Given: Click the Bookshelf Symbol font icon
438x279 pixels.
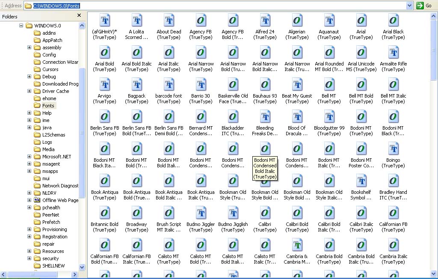Looking at the screenshot, I should pyautogui.click(x=361, y=181).
